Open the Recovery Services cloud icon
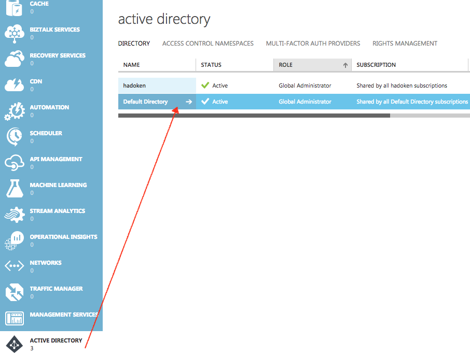The image size is (470, 356). click(x=15, y=59)
